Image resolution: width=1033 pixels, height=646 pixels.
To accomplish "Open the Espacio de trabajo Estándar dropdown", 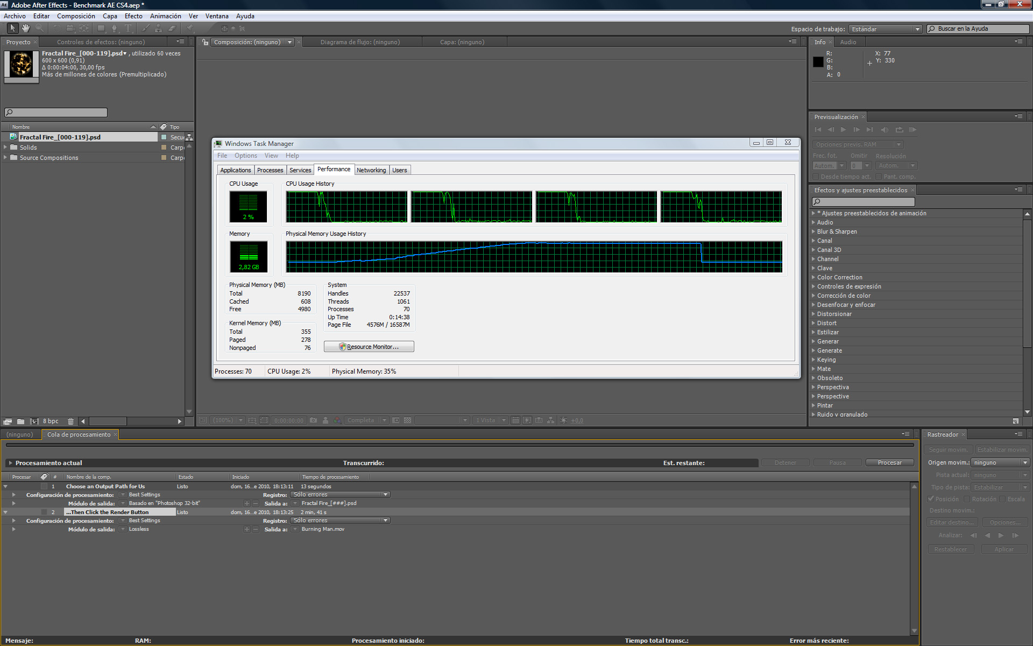I will 885,29.
